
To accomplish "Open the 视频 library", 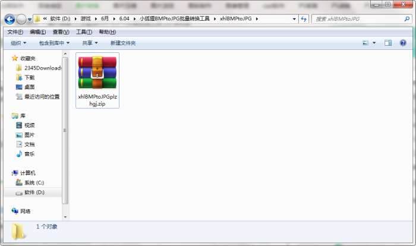I will [x=30, y=125].
